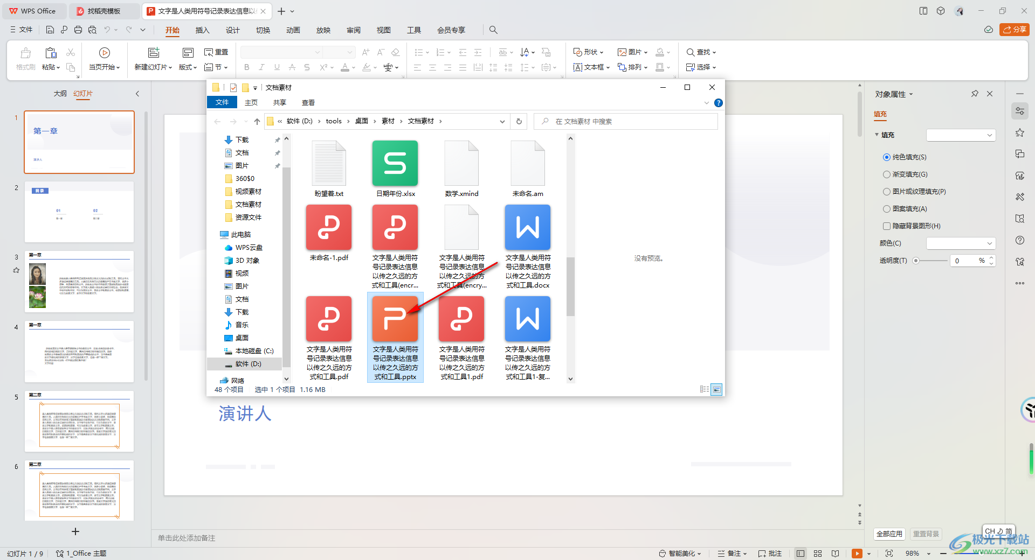Open the Explorer View tab

click(308, 103)
